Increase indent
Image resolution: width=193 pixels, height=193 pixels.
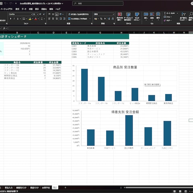click(x=64, y=19)
